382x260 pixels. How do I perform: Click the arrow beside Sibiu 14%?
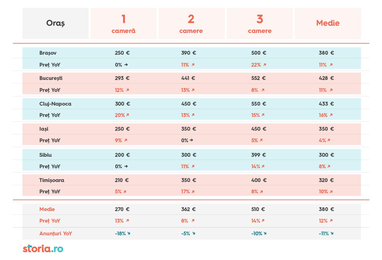[263, 166]
